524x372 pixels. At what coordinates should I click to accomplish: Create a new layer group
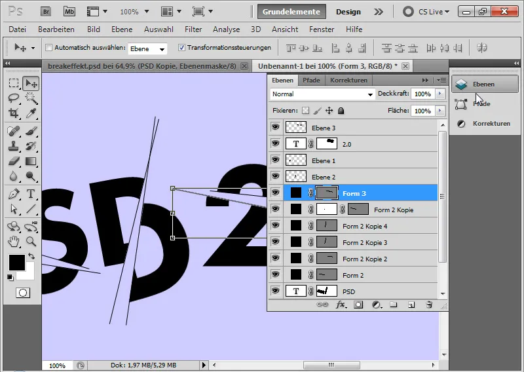394,305
